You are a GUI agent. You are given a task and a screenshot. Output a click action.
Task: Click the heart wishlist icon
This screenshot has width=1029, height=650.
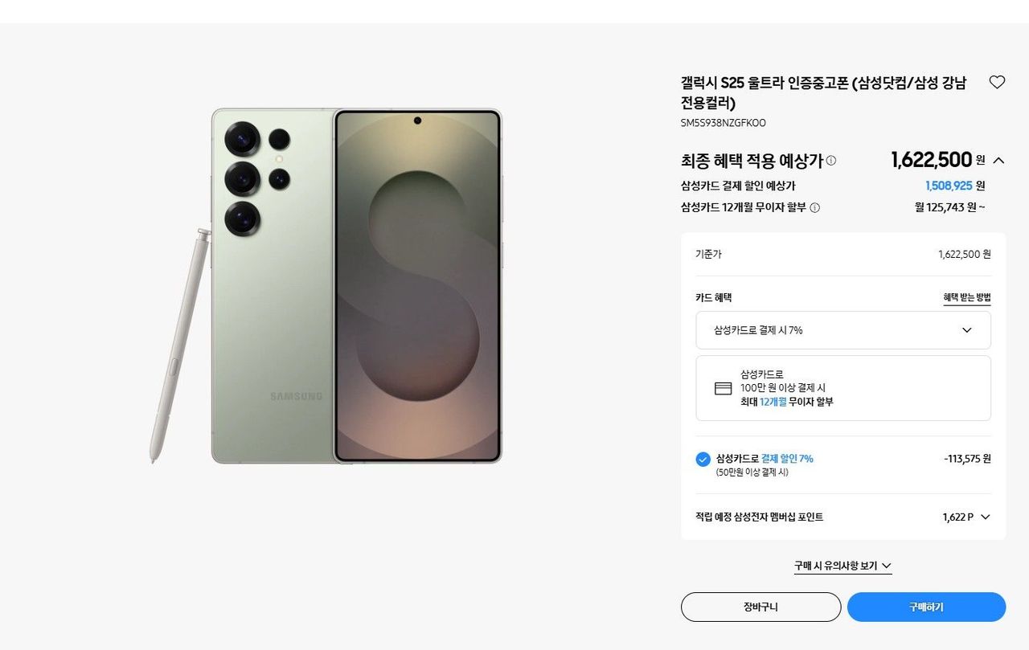[x=997, y=82]
